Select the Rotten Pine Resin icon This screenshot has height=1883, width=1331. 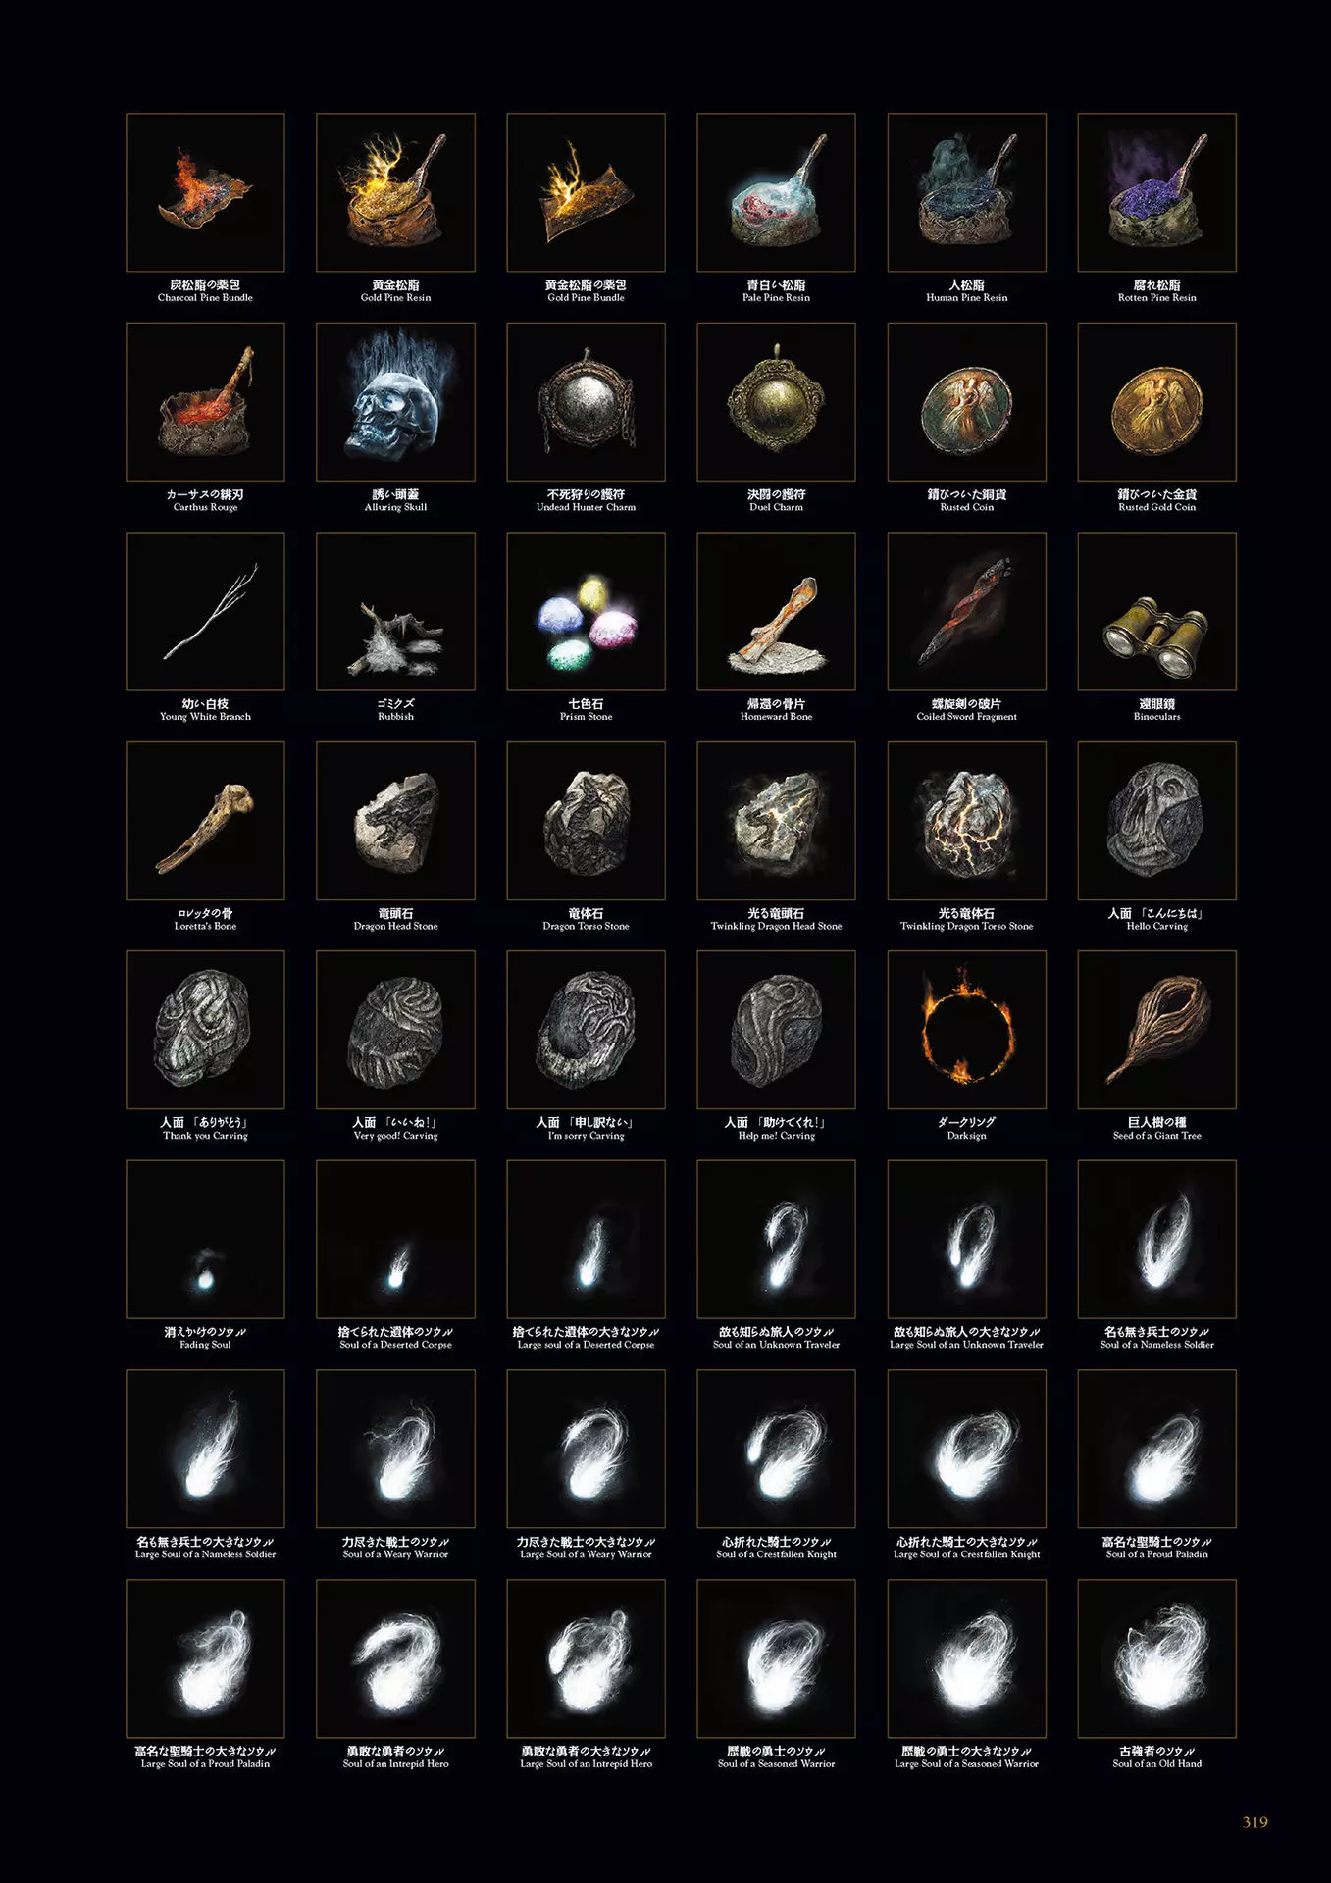1156,192
